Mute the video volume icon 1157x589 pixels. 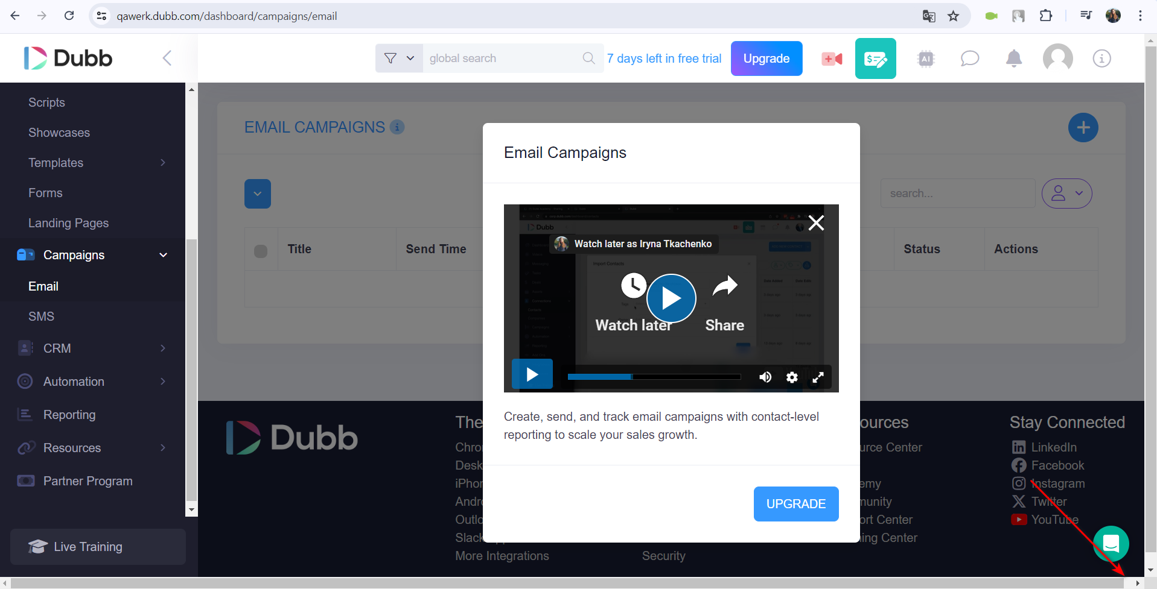(x=765, y=377)
